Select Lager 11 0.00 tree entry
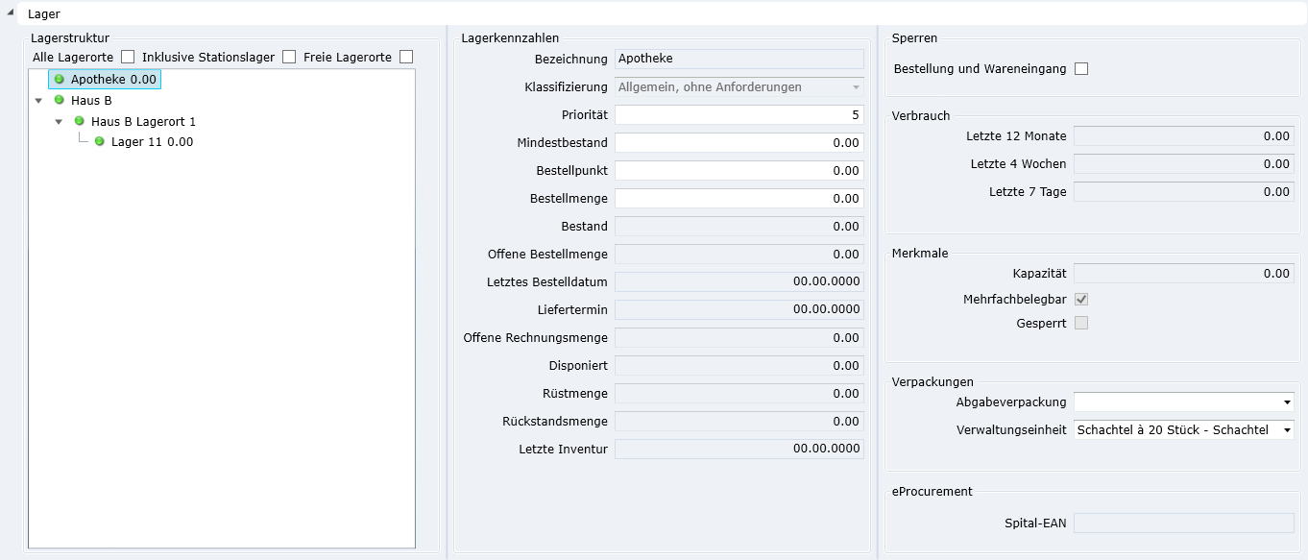 pos(152,142)
